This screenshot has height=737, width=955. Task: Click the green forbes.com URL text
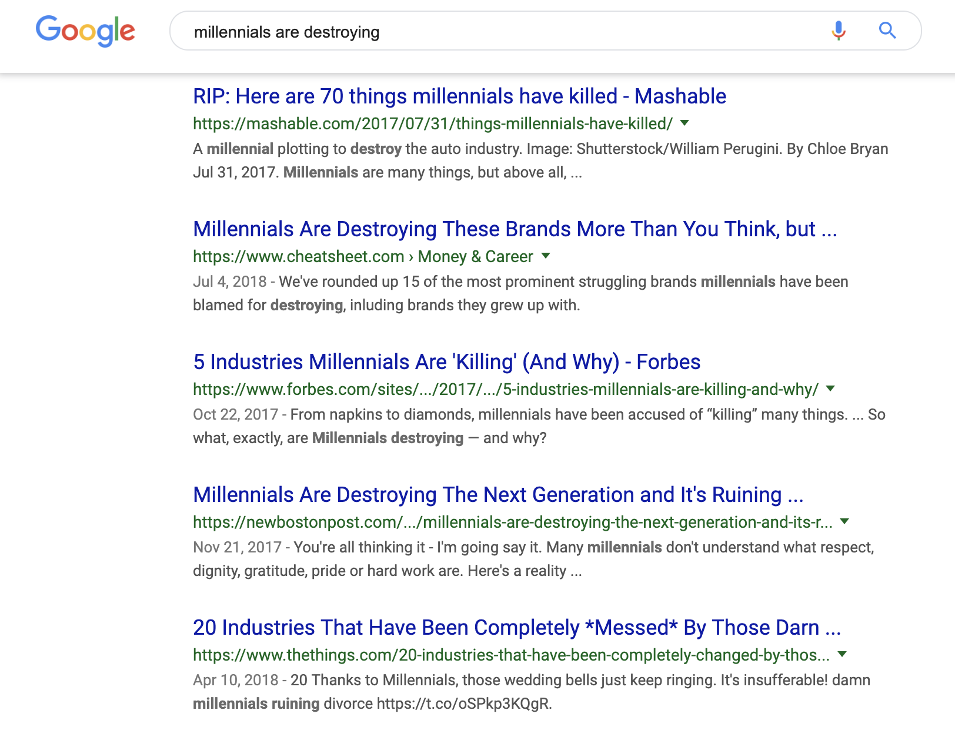[x=506, y=389]
